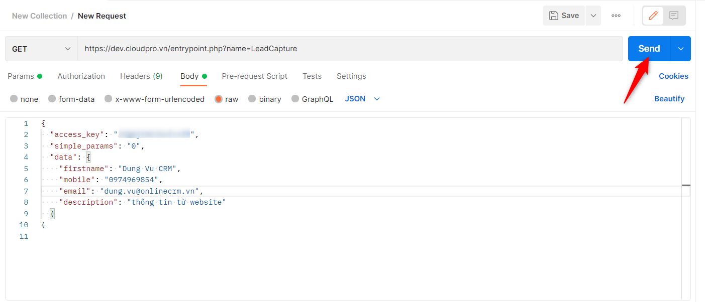Click the New Request title text
The width and height of the screenshot is (705, 302).
[x=102, y=16]
